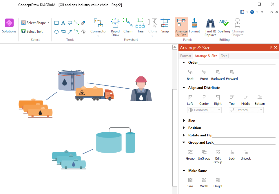Send shape to Back in Order
Screen dimensions: 279x194
[x=190, y=75]
